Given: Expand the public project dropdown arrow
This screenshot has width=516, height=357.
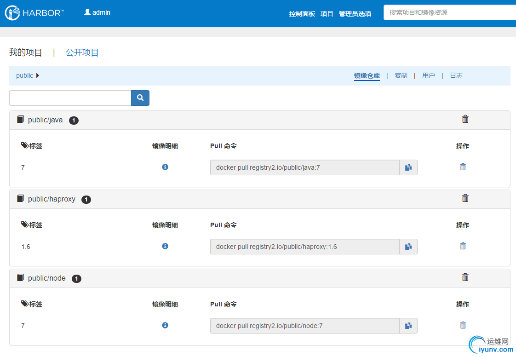Looking at the screenshot, I should 38,75.
